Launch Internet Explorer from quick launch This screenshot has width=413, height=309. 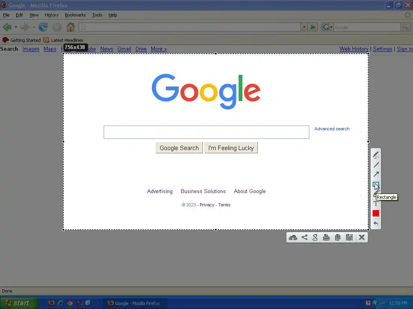(x=60, y=303)
